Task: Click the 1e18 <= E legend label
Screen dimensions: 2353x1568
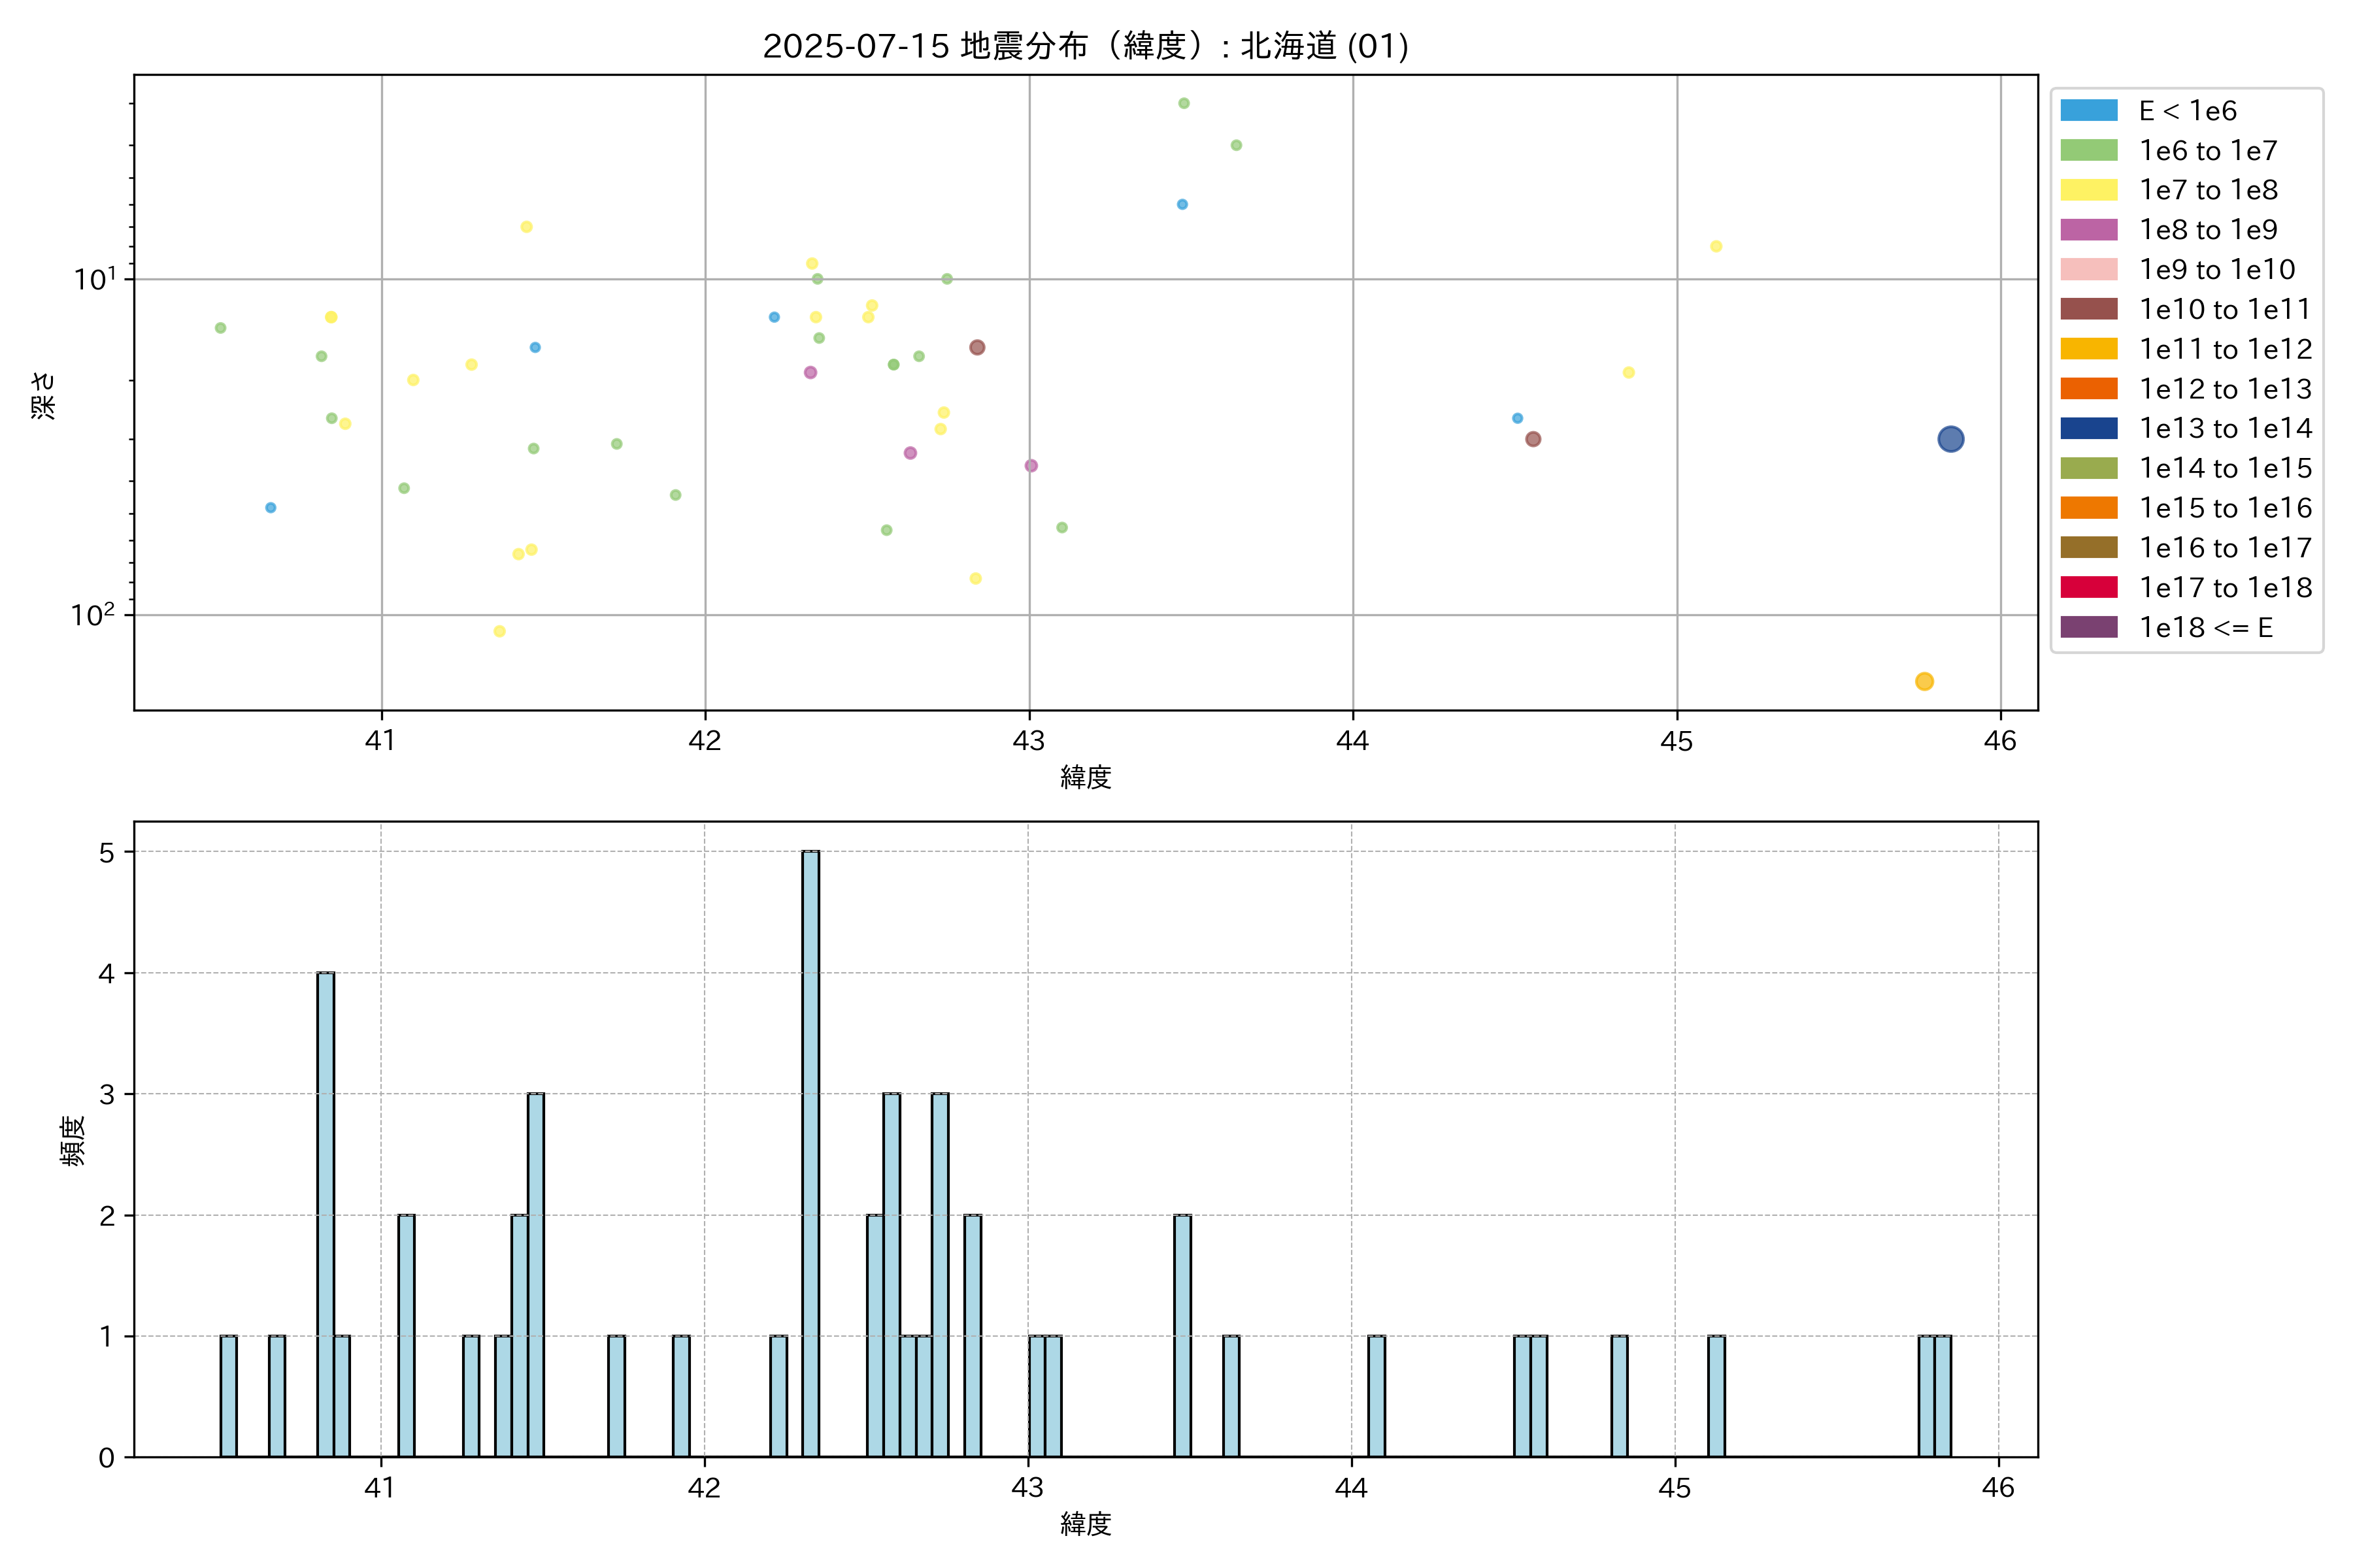Action: [x=2206, y=627]
